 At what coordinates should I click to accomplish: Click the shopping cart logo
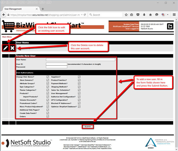(8, 26)
